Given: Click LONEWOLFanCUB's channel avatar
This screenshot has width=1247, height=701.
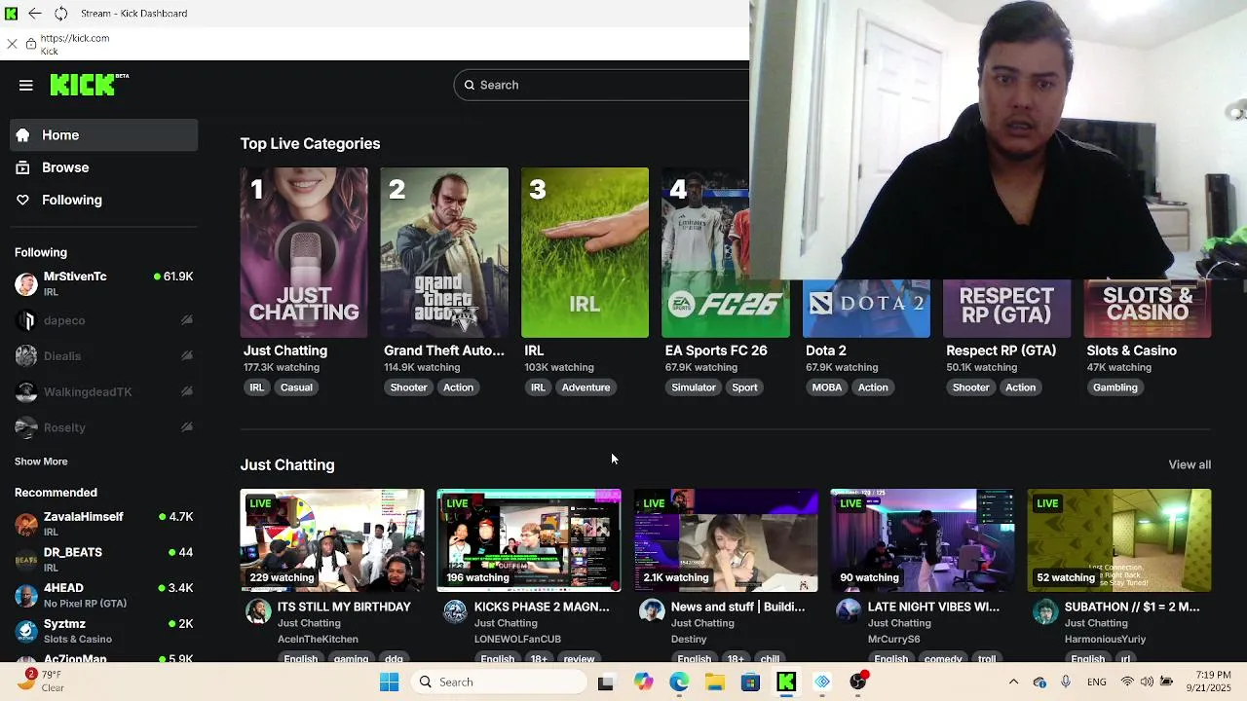Looking at the screenshot, I should coord(455,611).
